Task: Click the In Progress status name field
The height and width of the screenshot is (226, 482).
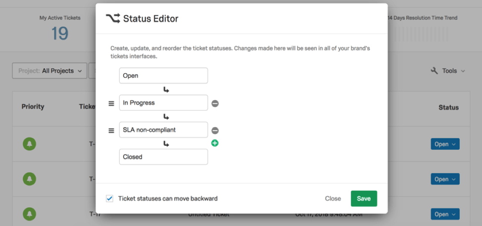Action: (163, 103)
